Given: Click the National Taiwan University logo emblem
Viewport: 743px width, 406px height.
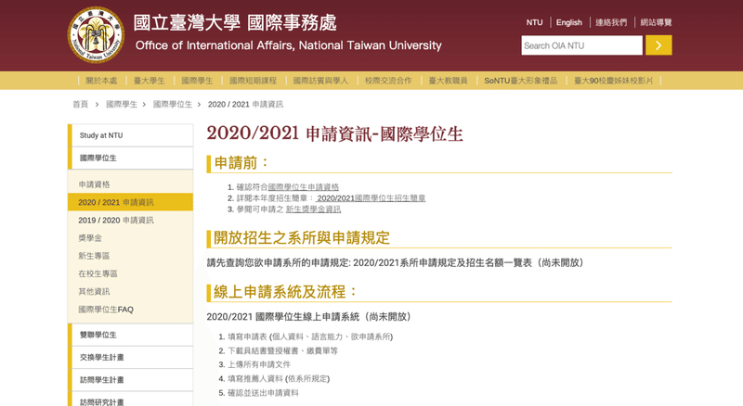Looking at the screenshot, I should coord(97,34).
